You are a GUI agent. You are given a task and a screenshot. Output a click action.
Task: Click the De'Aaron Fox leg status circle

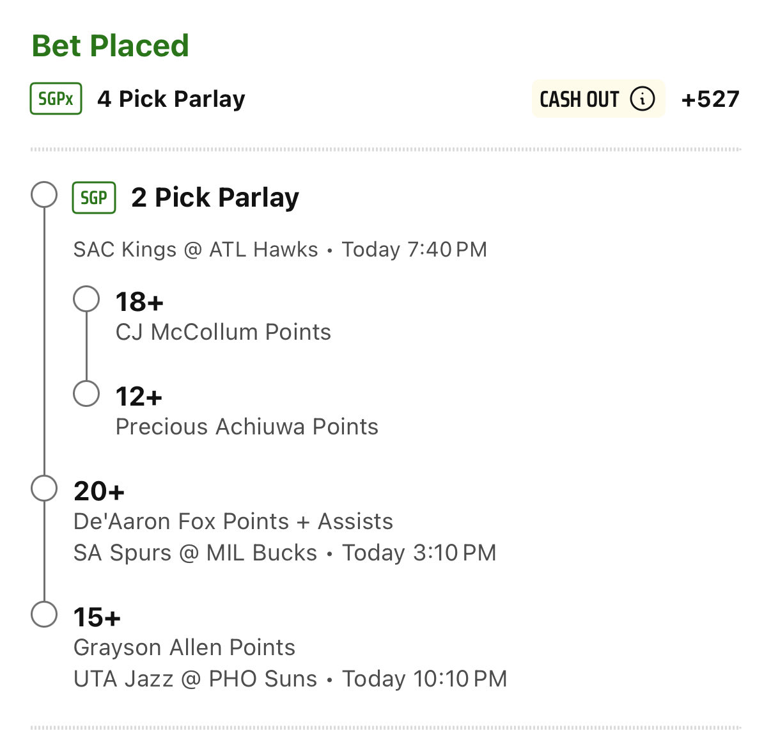(44, 488)
